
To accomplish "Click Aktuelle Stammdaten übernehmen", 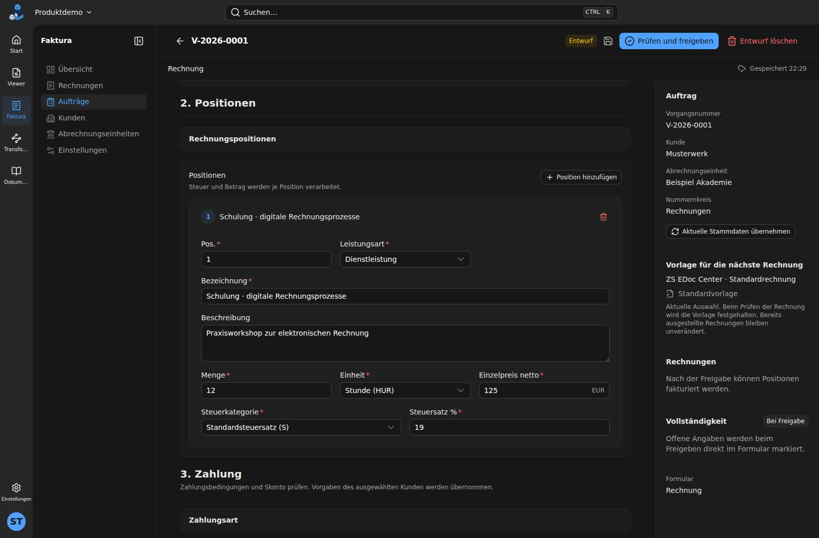I will pos(730,232).
